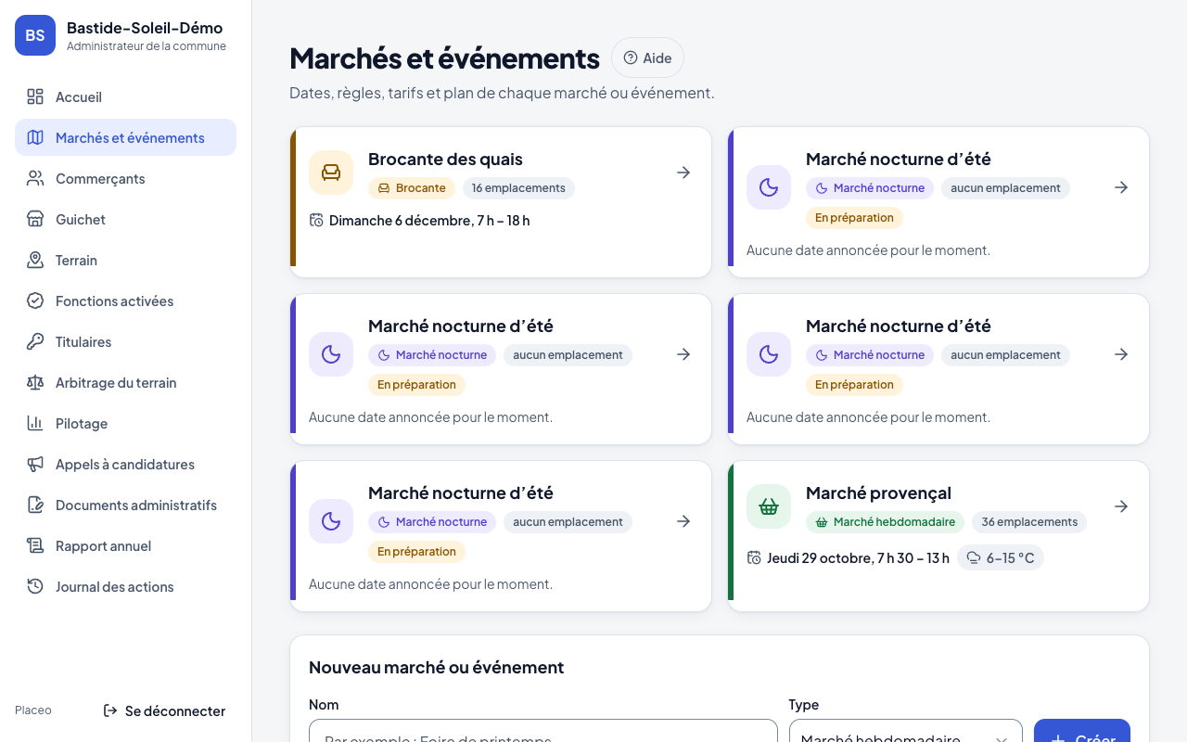Click the logout icon beside Se déconnecter
The width and height of the screenshot is (1187, 742).
(x=110, y=710)
